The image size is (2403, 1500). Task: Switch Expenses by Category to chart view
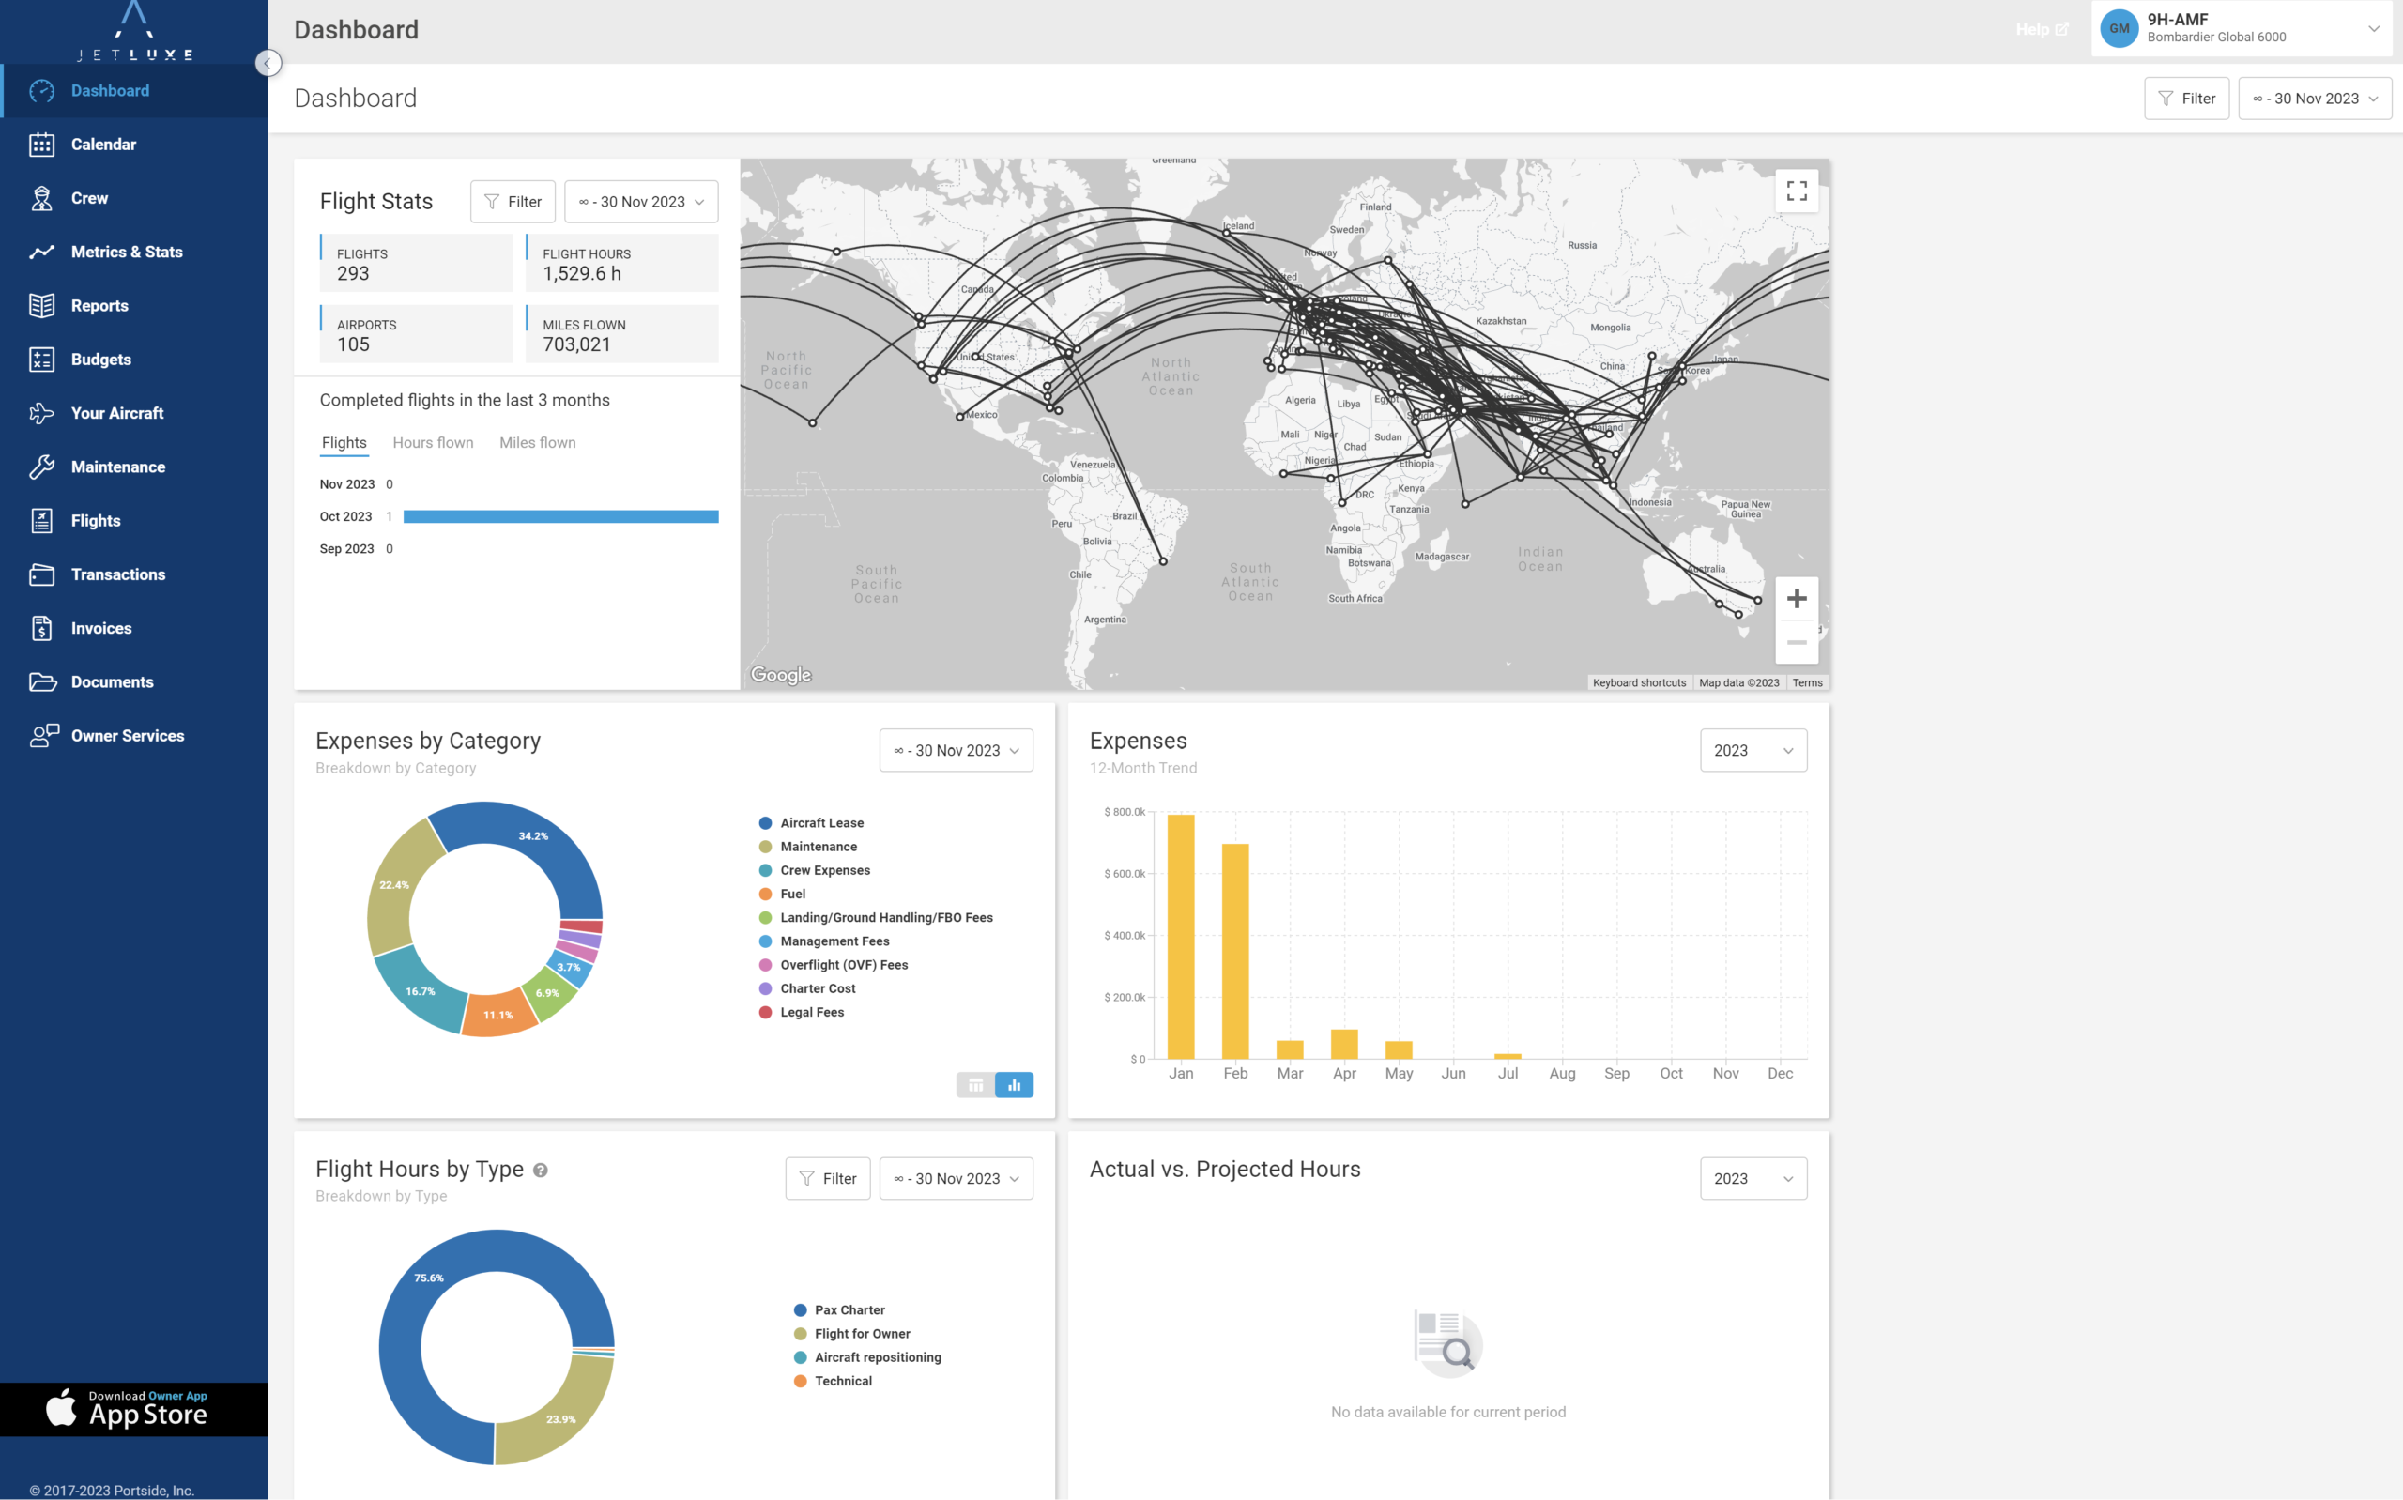(x=1014, y=1085)
